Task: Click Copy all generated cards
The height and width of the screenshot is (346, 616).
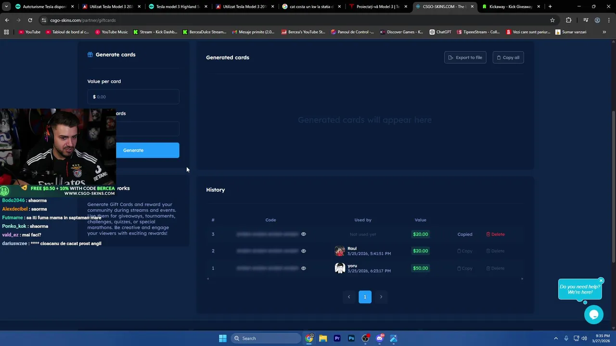Action: click(x=508, y=58)
